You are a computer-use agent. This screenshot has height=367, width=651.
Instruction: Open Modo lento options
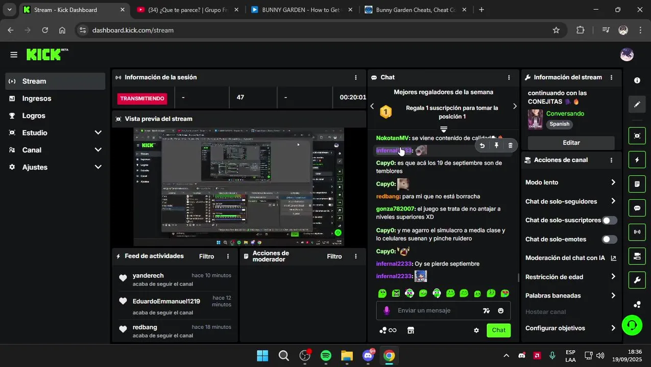[571, 182]
